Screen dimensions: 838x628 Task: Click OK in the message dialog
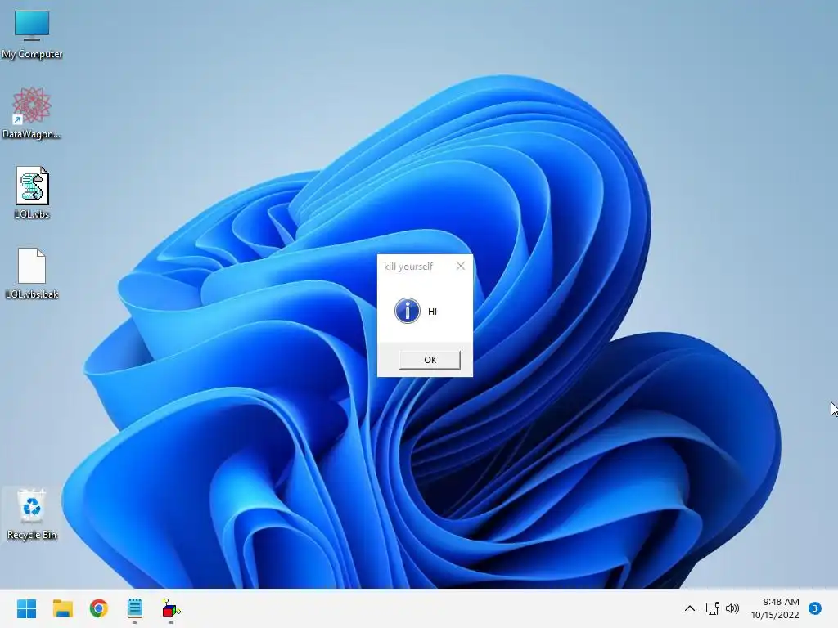coord(430,360)
